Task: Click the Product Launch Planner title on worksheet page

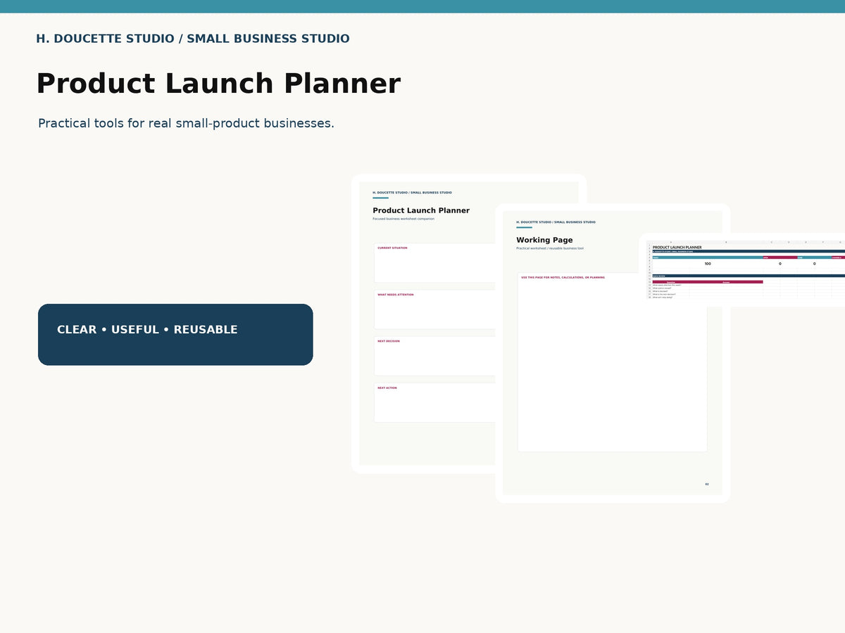Action: coord(421,210)
